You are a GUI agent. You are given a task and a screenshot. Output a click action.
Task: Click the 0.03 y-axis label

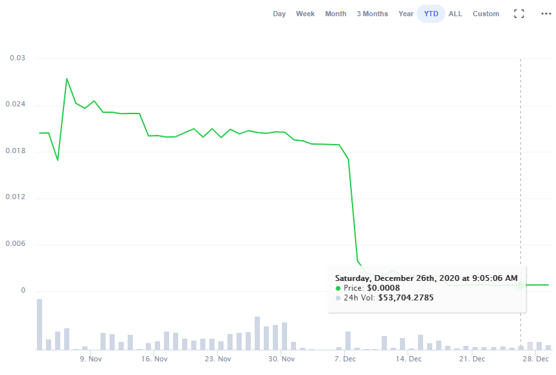(x=17, y=58)
